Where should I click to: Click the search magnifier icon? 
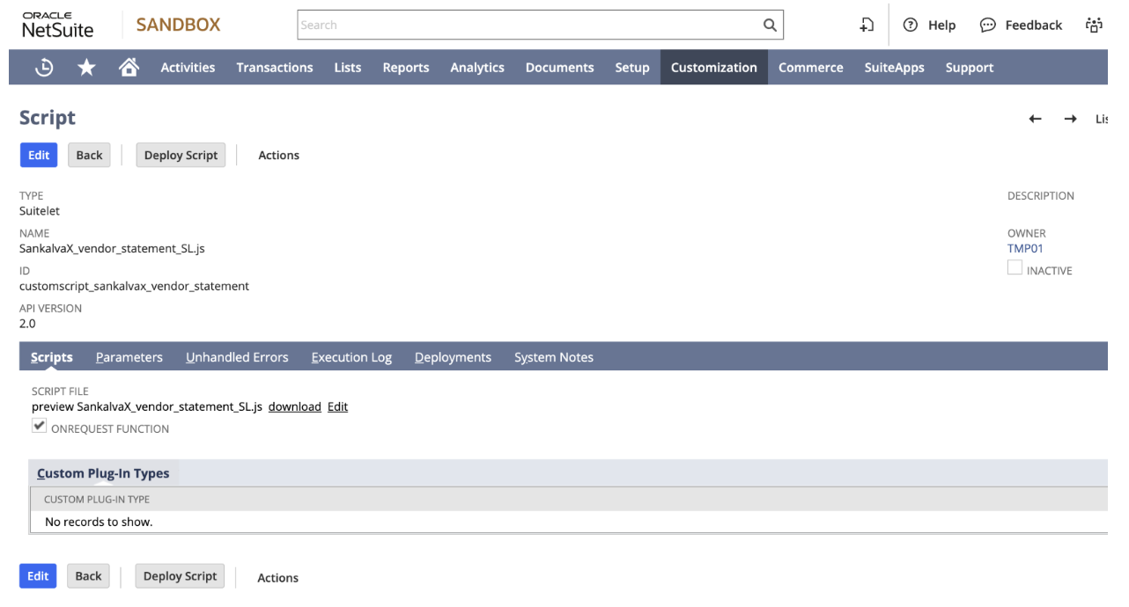point(769,26)
